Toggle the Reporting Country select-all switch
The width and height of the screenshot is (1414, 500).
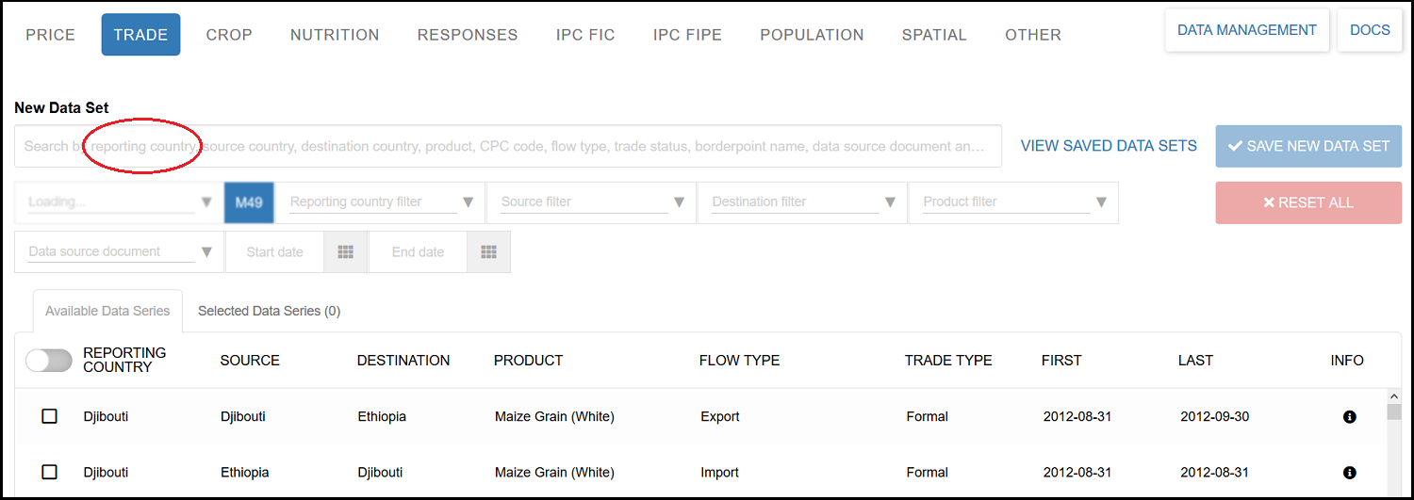pyautogui.click(x=49, y=361)
